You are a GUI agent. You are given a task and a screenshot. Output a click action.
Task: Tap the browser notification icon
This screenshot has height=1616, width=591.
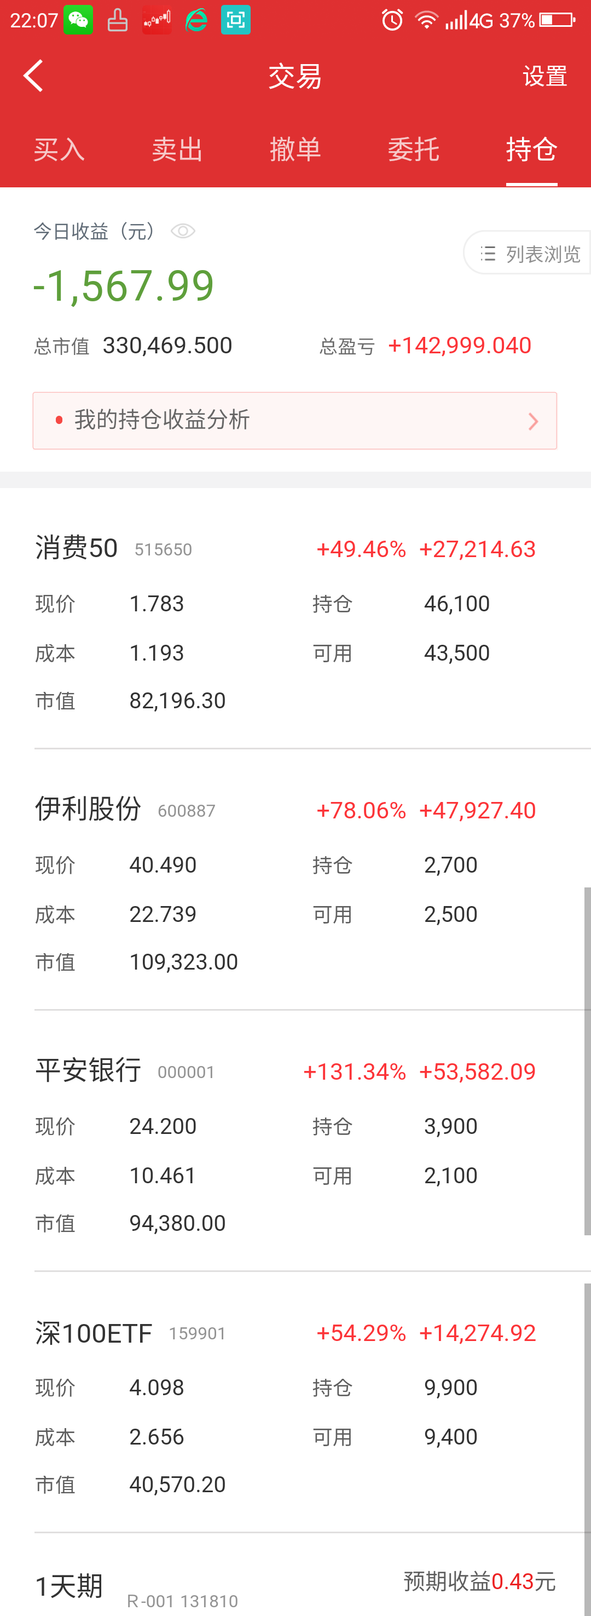[x=196, y=20]
